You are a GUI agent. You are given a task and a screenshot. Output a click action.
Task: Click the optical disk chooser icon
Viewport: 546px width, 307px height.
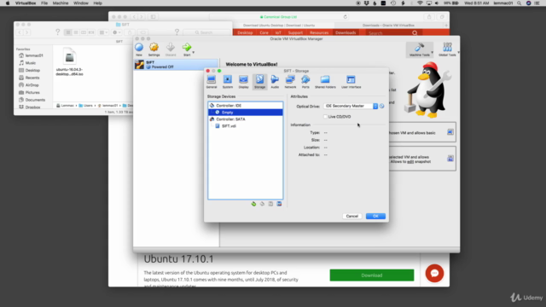[382, 106]
